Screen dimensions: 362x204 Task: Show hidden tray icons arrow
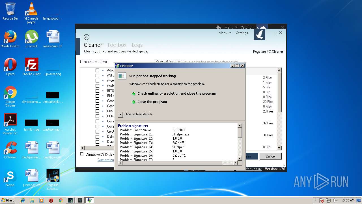(315, 200)
